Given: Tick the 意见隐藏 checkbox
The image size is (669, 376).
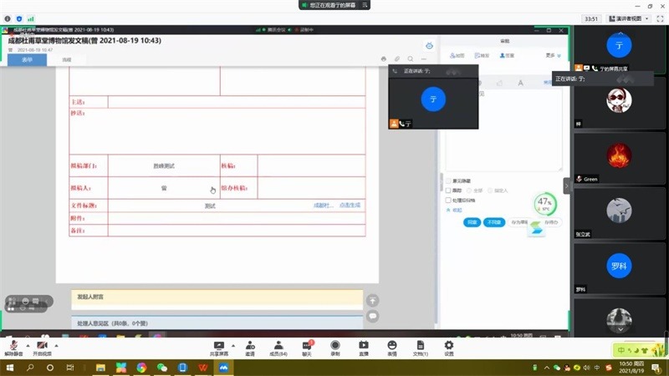Looking at the screenshot, I should click(x=448, y=180).
